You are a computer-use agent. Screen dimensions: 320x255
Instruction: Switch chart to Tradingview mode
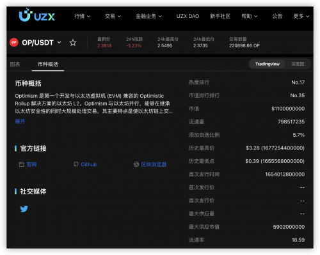click(268, 64)
